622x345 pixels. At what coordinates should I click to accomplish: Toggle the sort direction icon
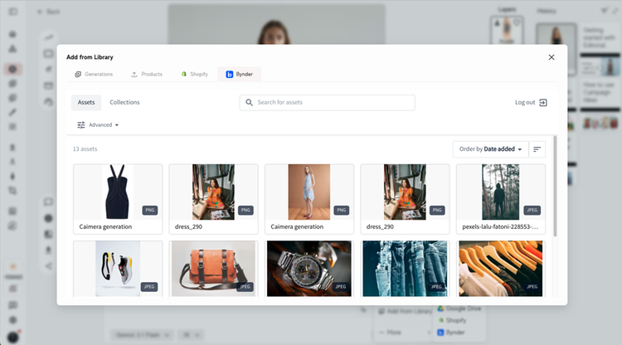point(537,149)
